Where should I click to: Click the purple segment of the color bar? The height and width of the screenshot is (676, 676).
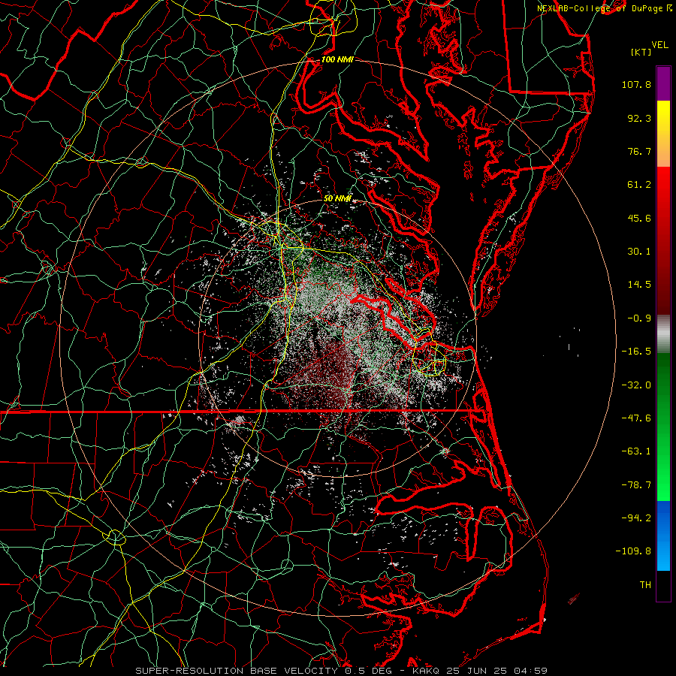click(x=663, y=84)
